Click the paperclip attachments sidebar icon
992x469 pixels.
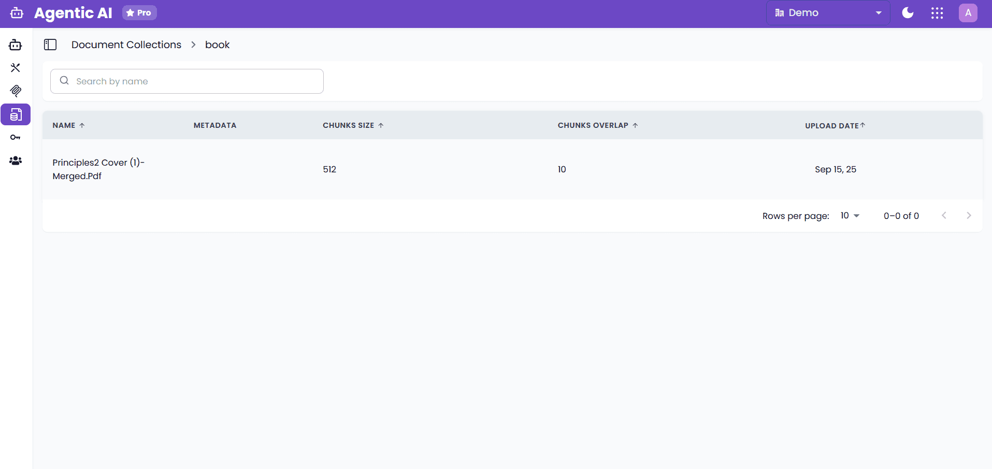(x=16, y=91)
